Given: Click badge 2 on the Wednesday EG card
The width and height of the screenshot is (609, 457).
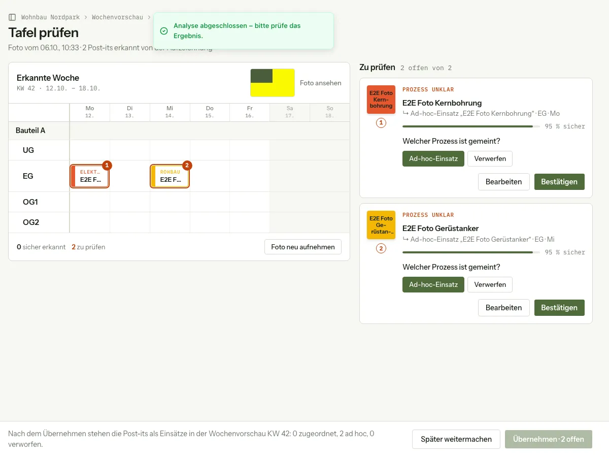Looking at the screenshot, I should (x=187, y=165).
